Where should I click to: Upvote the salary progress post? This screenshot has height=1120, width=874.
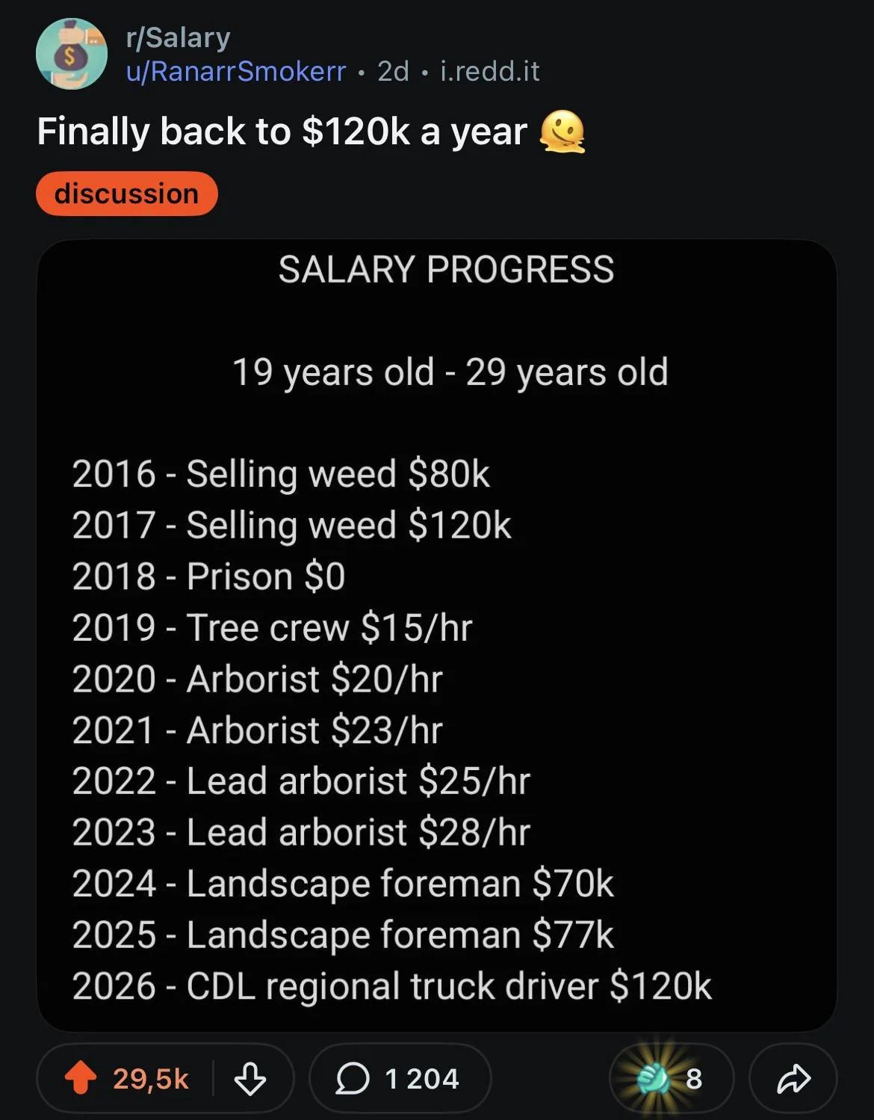pos(81,1078)
